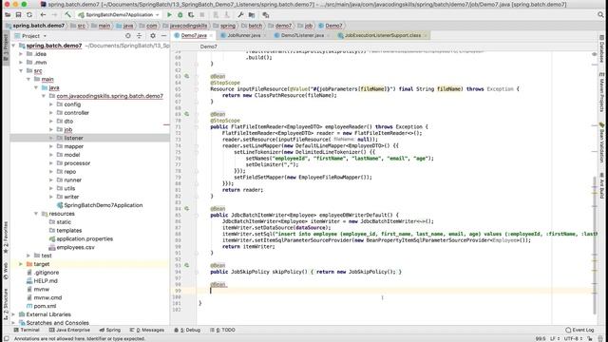Select application.properties file

(81, 238)
